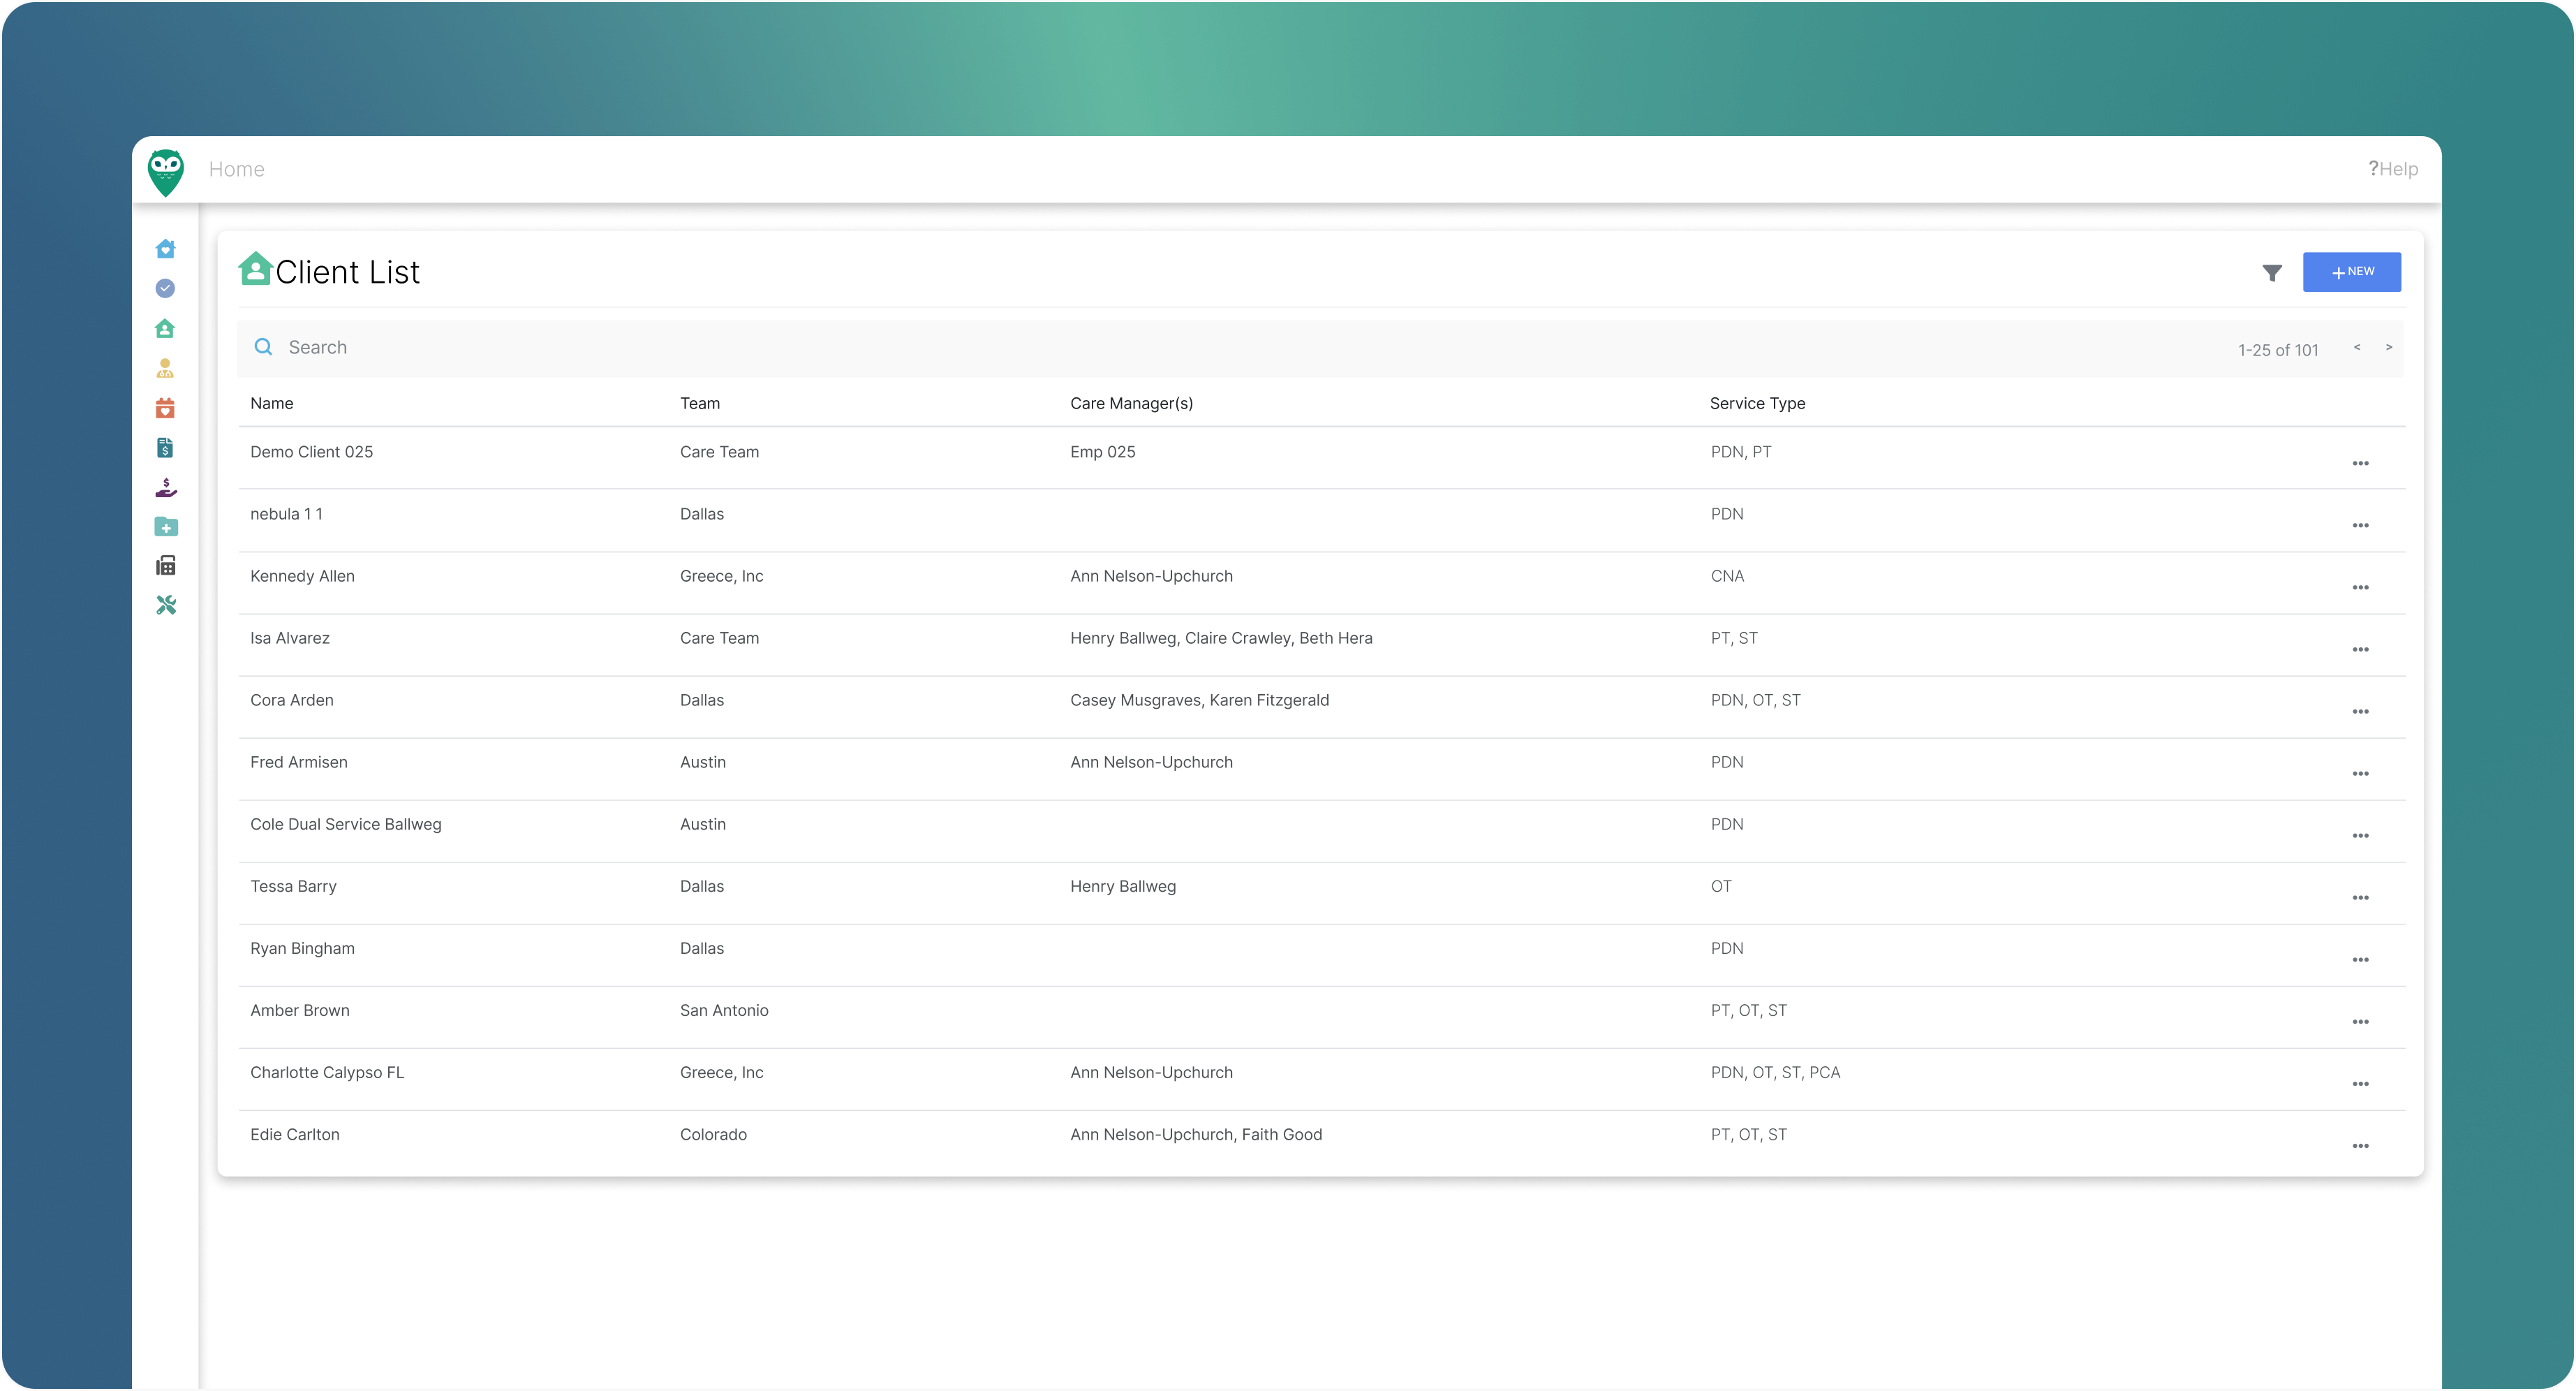Open the Home dashboard icon in sidebar
2576x1391 pixels.
pyautogui.click(x=165, y=248)
